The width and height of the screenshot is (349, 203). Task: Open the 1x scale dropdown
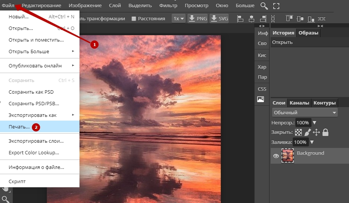[x=178, y=18]
